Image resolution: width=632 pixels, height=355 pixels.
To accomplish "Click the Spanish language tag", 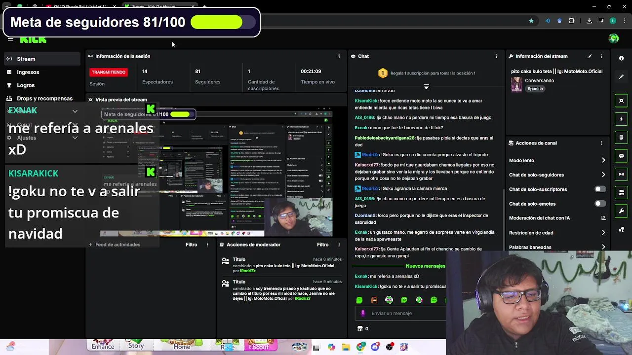I will pos(535,89).
